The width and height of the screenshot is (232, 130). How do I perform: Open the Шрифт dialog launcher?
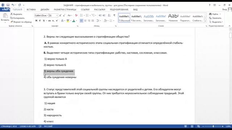(78, 26)
